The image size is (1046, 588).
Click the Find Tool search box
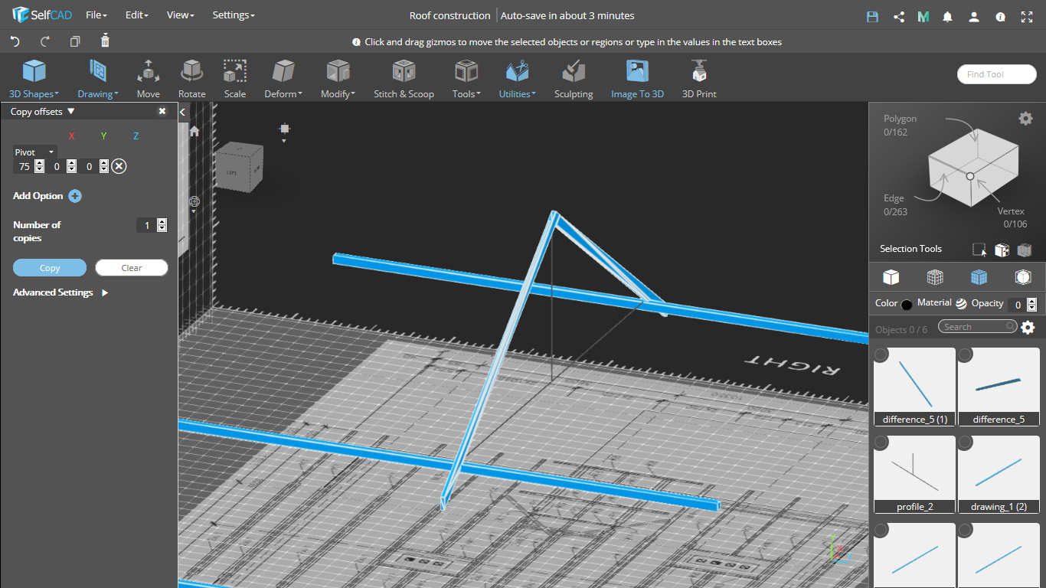coord(996,74)
